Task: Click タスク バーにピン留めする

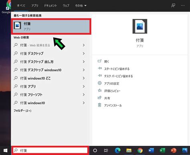Action: coord(118,76)
